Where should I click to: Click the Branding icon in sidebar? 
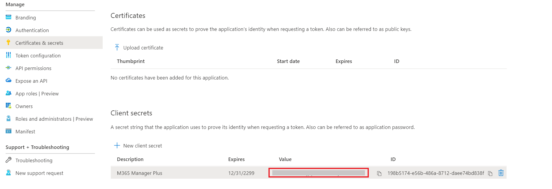tap(9, 17)
